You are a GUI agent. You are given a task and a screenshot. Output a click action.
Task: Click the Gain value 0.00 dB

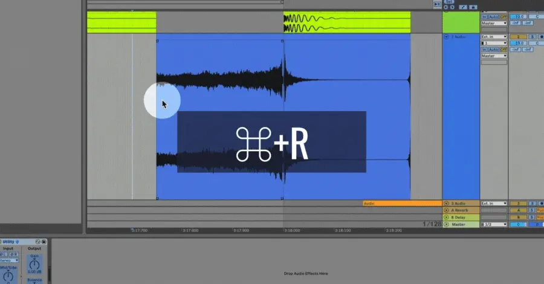(x=34, y=272)
